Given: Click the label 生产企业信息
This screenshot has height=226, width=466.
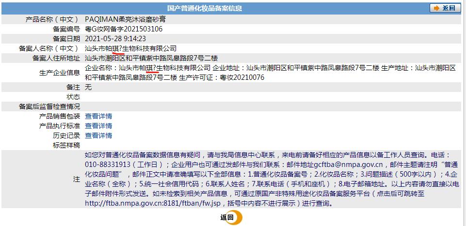Looking at the screenshot, I should point(60,73).
